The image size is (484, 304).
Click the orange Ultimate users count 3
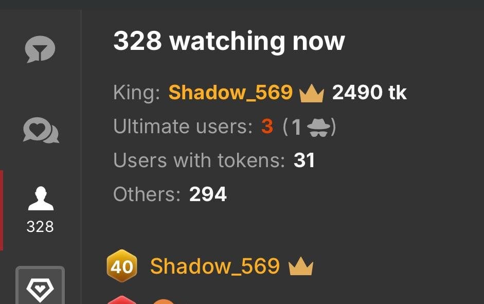pos(267,126)
